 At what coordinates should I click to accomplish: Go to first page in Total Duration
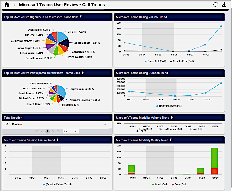[37, 131]
